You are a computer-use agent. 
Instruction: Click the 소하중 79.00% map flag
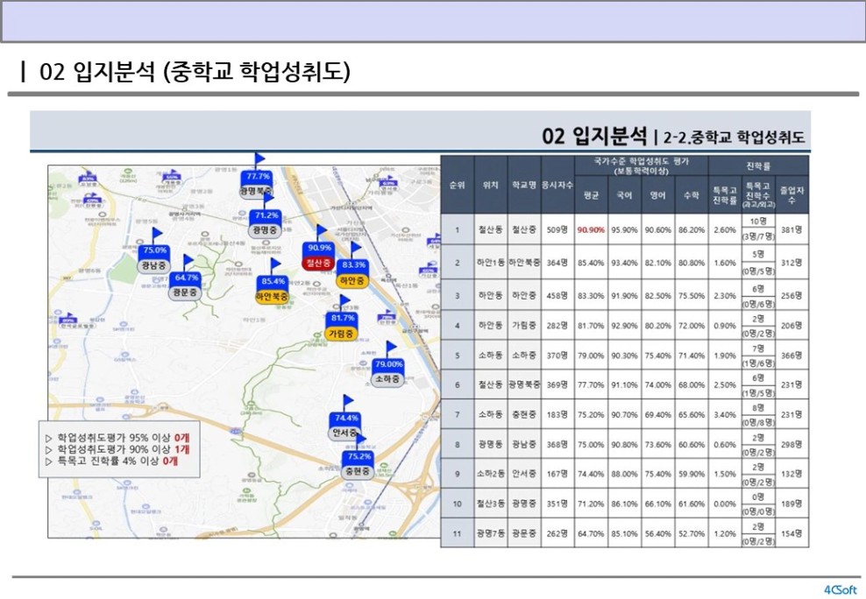pyautogui.click(x=387, y=364)
